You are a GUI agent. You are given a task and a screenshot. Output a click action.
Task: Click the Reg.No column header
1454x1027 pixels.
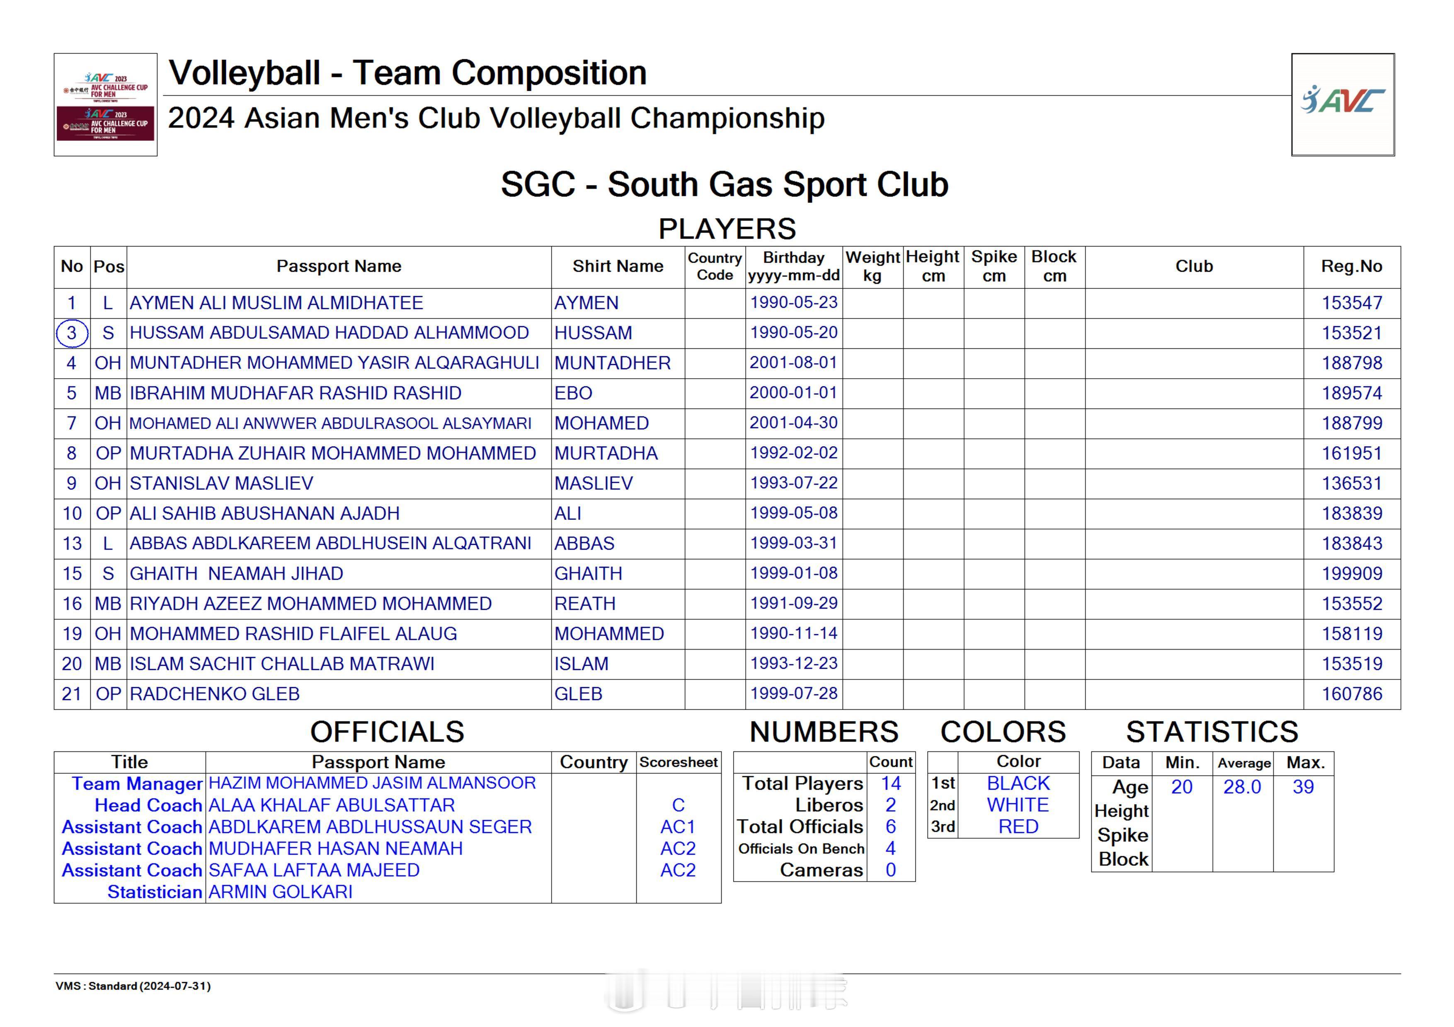tap(1351, 266)
